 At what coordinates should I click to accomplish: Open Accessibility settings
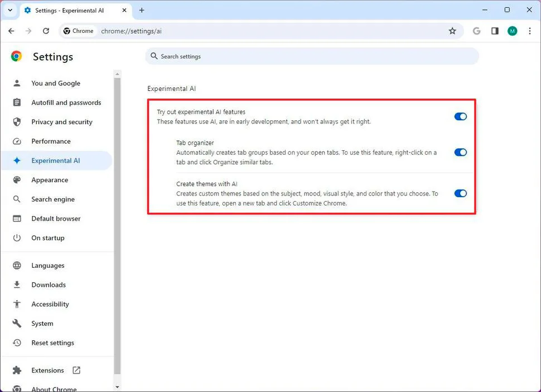tap(56, 304)
